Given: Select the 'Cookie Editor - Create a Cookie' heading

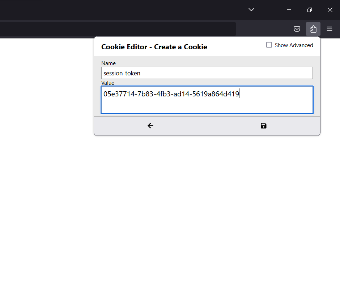Looking at the screenshot, I should (154, 47).
